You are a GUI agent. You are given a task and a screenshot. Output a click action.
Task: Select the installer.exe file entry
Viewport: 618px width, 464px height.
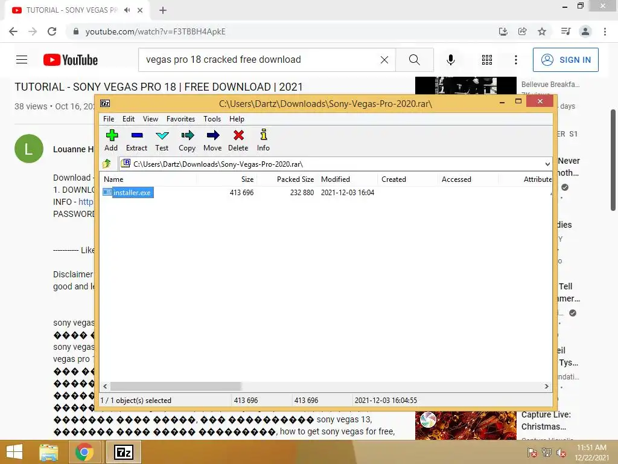[x=128, y=193]
